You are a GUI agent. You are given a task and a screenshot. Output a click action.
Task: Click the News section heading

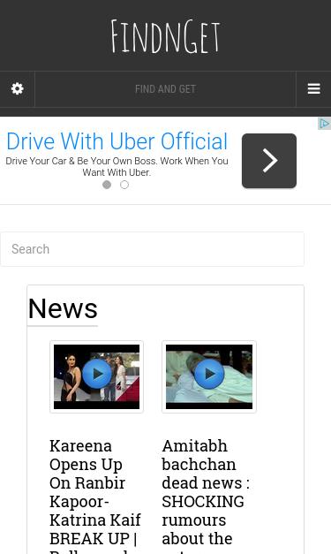63,308
